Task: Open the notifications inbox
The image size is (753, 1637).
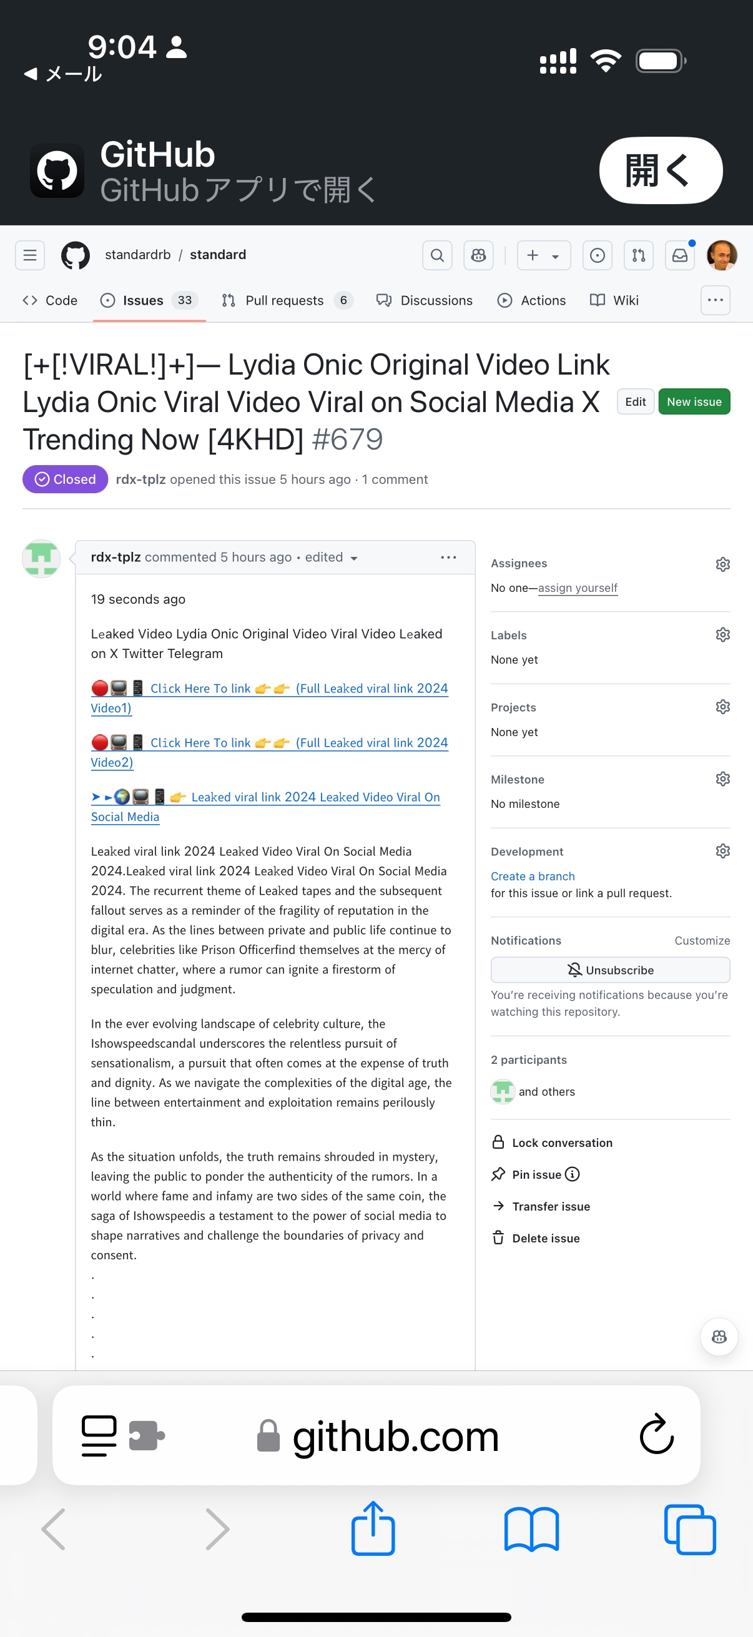Action: point(679,255)
